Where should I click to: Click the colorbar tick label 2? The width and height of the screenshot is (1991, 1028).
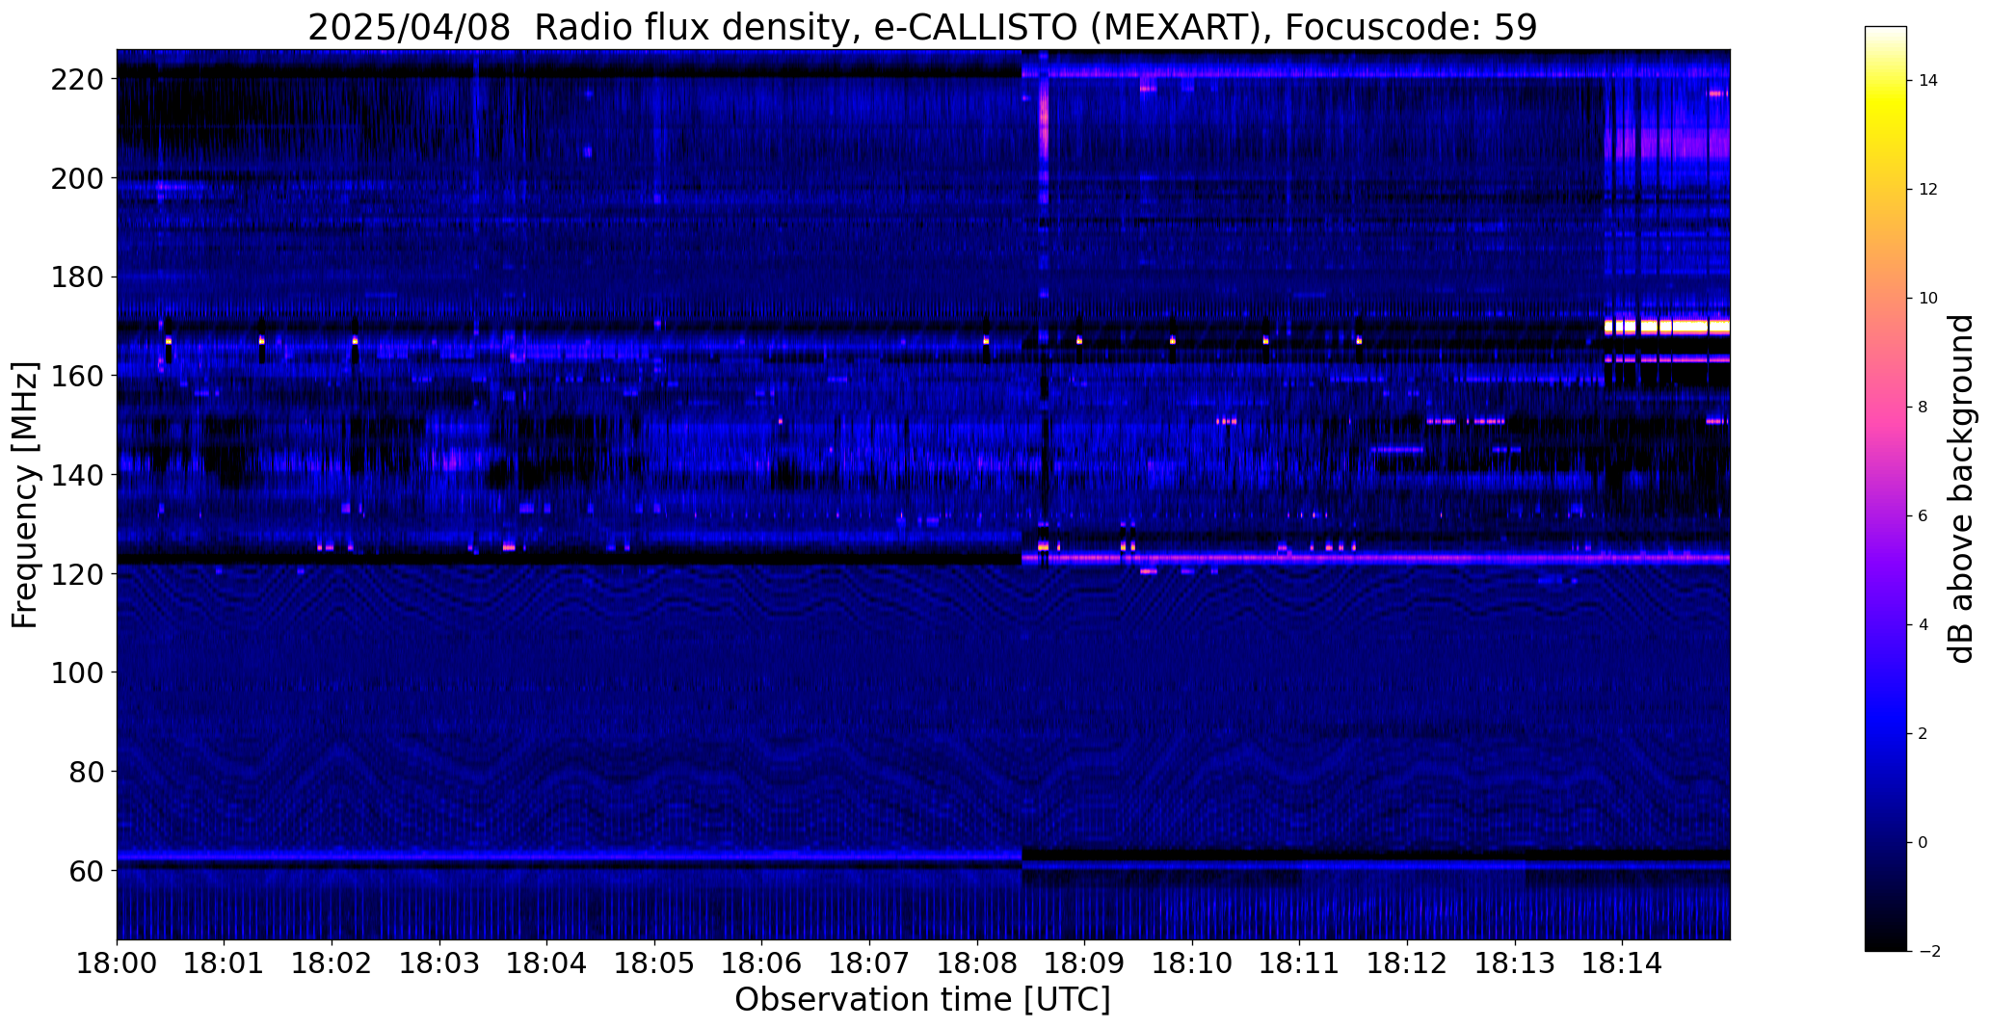1924,734
